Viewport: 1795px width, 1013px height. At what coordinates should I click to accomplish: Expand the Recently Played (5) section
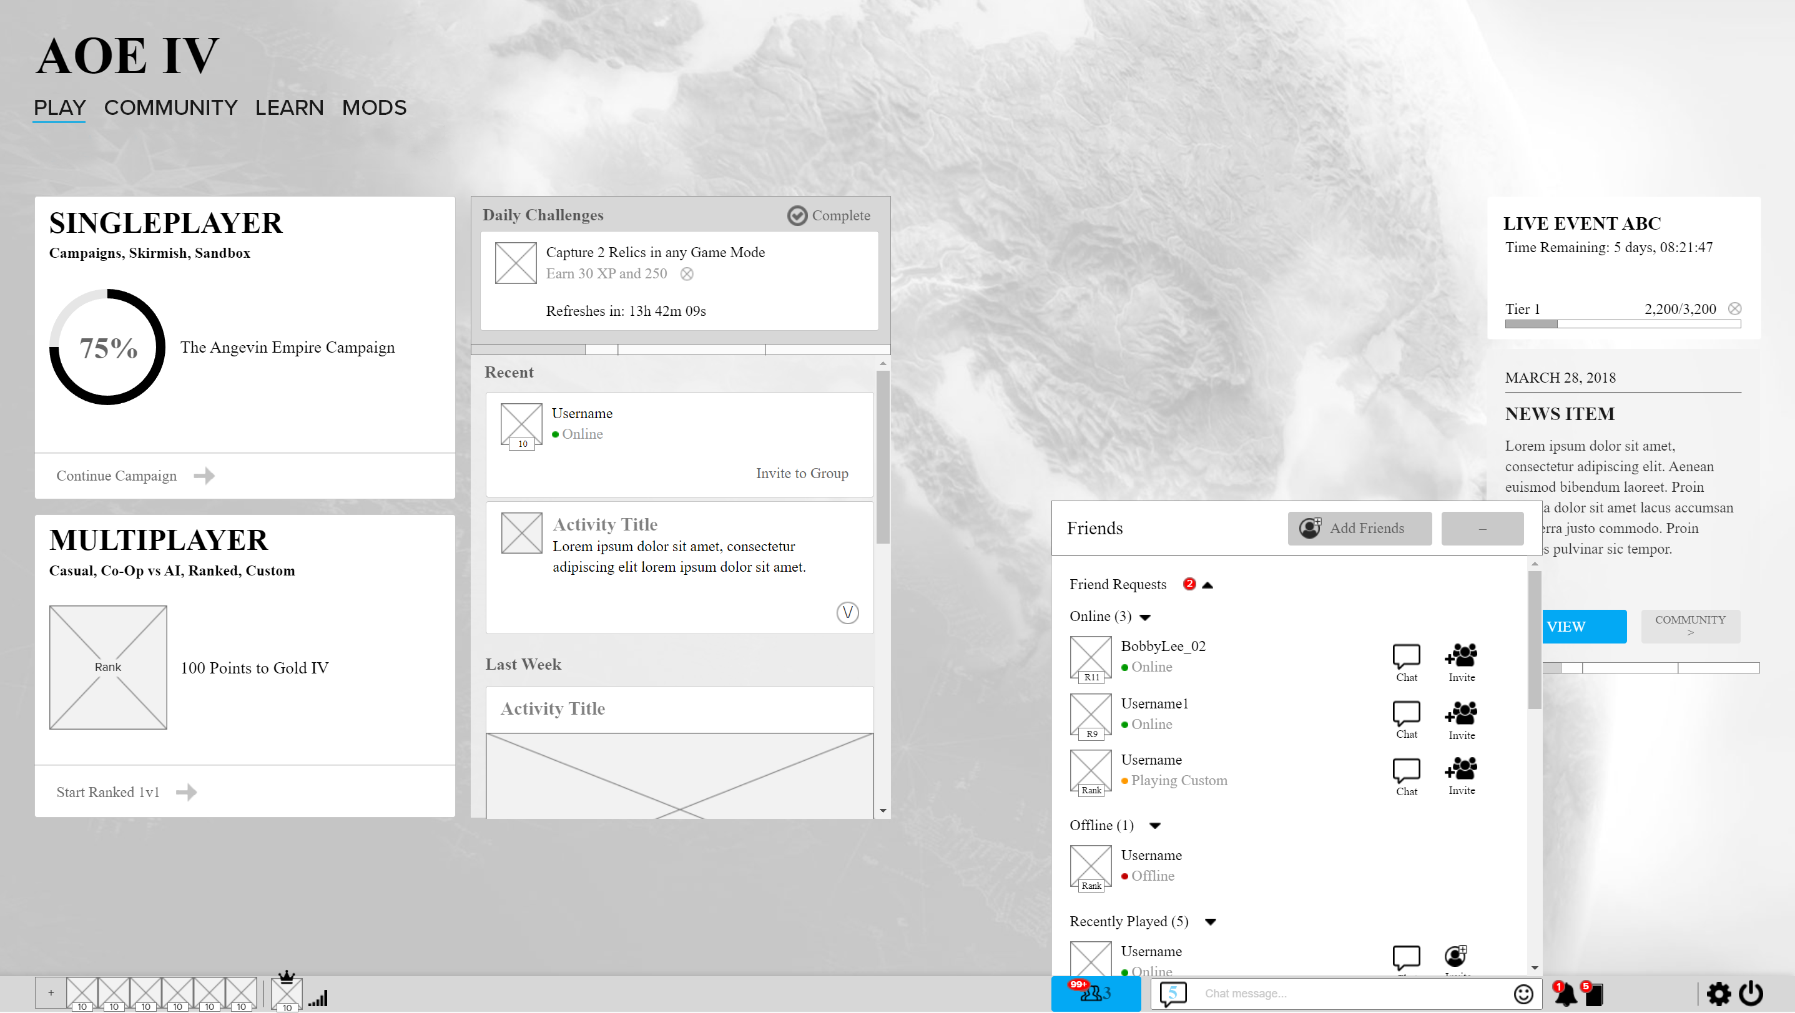pyautogui.click(x=1212, y=921)
